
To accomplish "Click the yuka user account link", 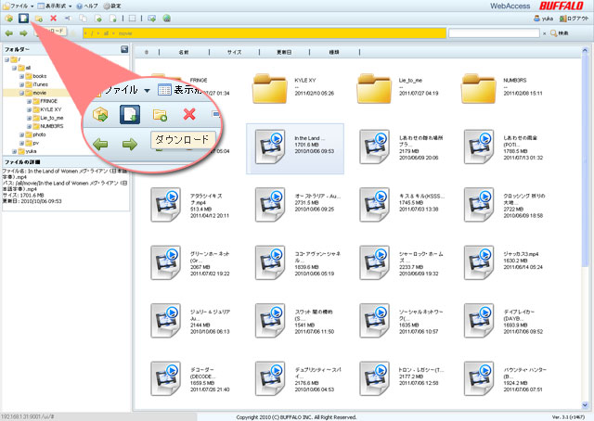I will click(x=546, y=18).
